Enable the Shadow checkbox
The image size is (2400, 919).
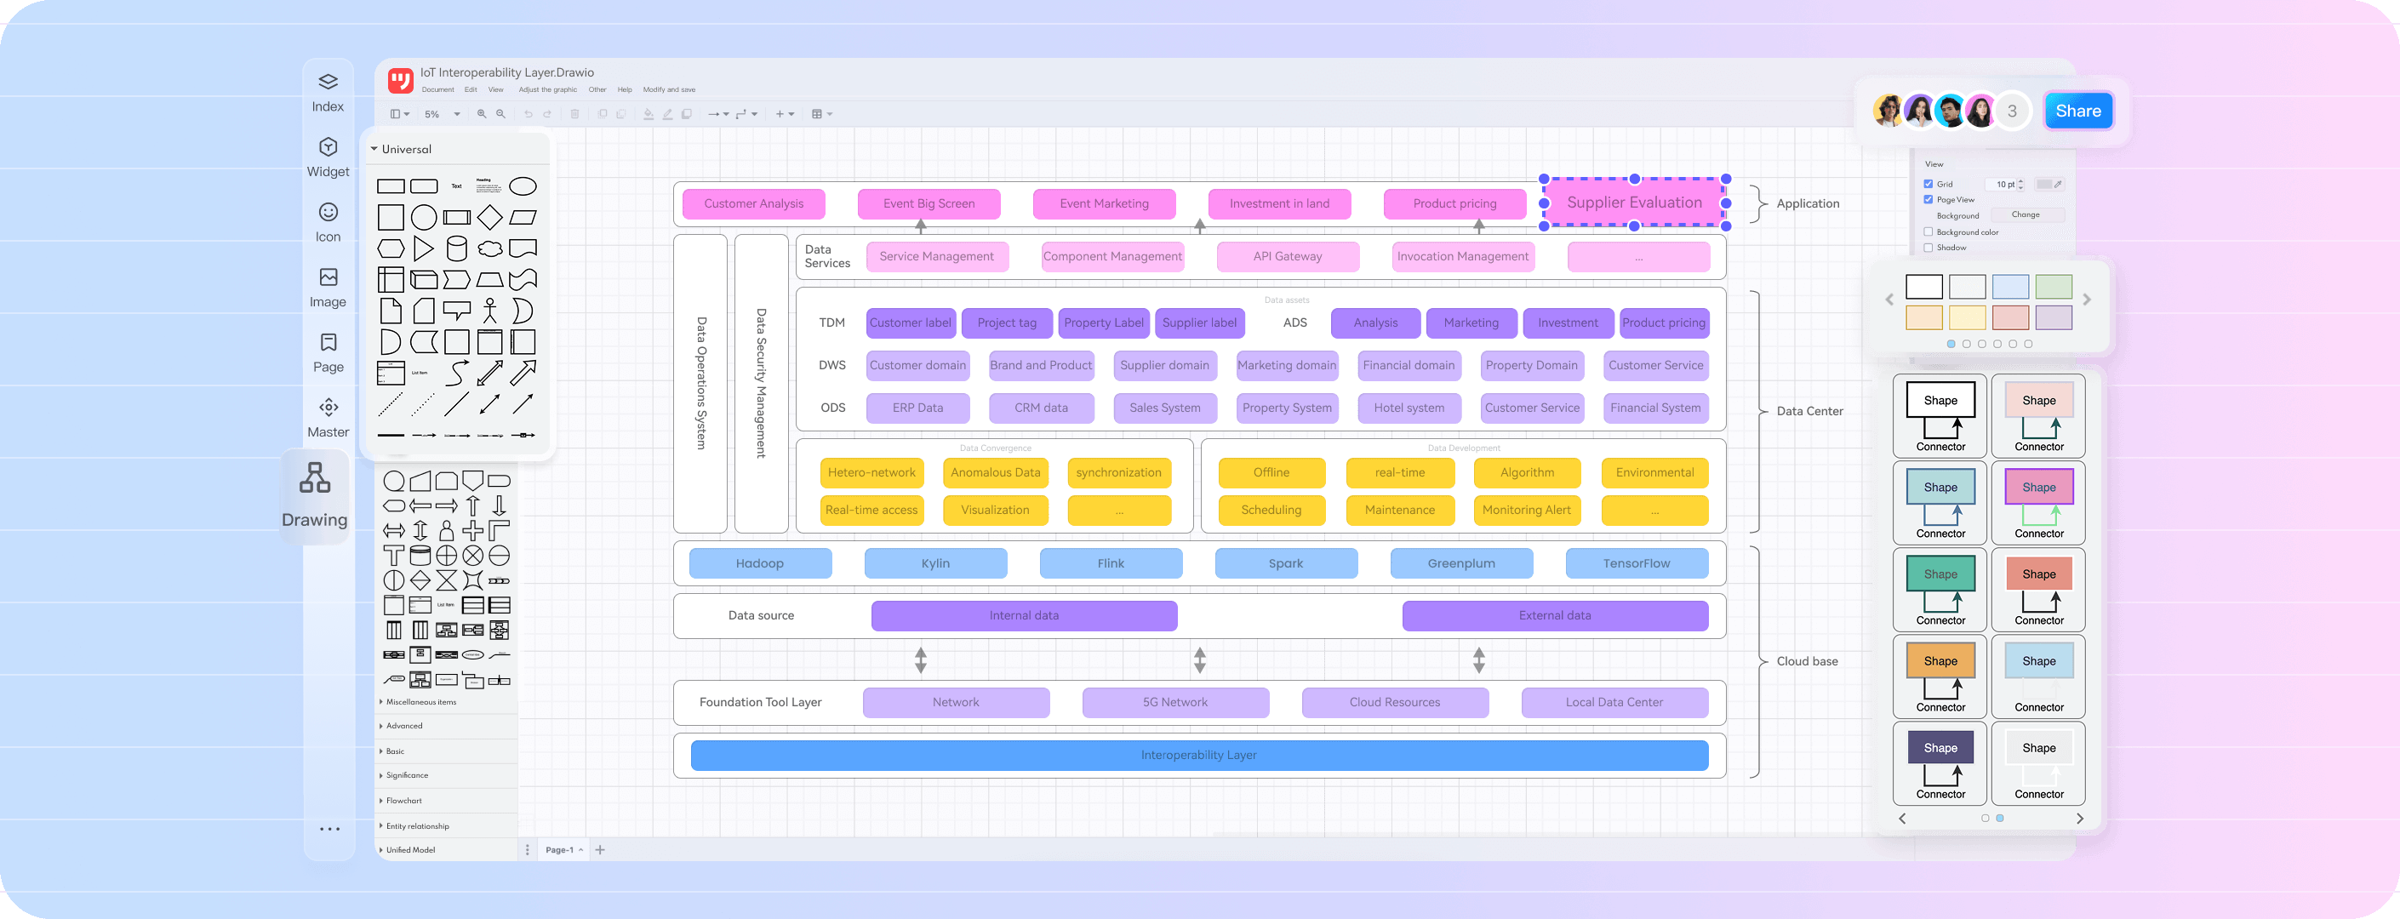tap(1929, 248)
